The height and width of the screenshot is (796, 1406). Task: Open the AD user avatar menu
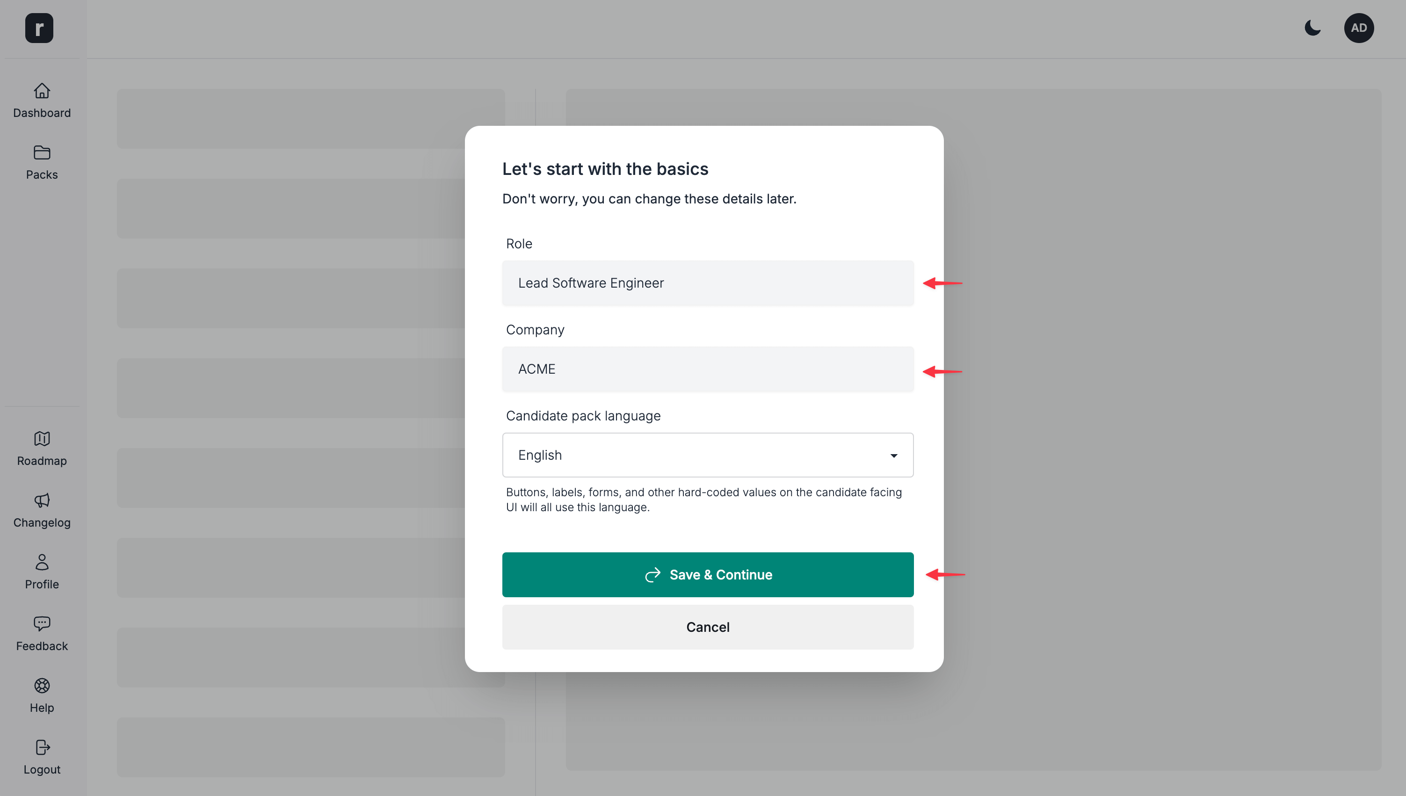pyautogui.click(x=1358, y=28)
